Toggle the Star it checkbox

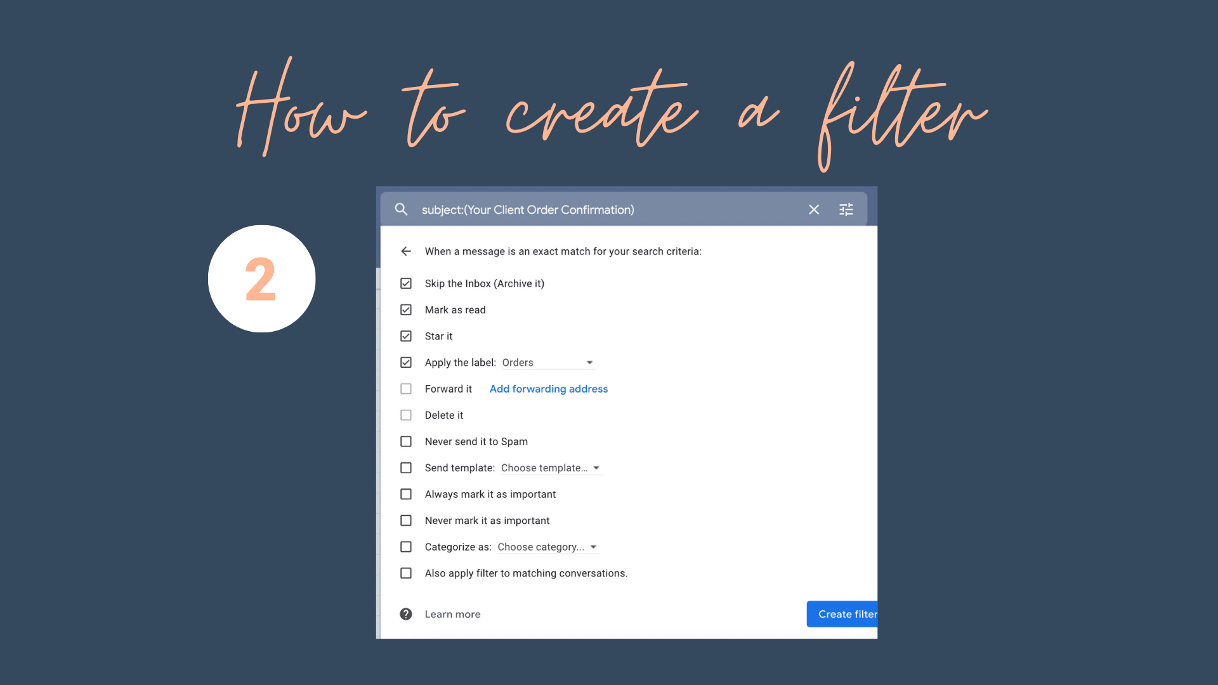[x=406, y=336]
